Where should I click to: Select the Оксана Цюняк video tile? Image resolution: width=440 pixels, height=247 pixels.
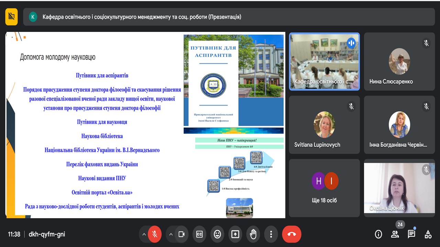[399, 188]
